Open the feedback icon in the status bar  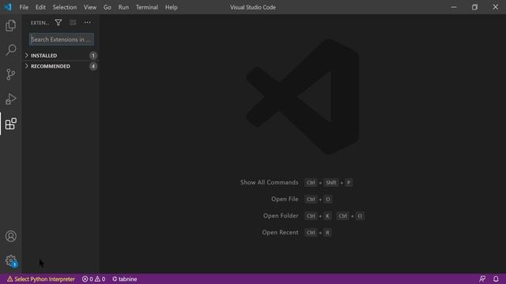tap(482, 279)
